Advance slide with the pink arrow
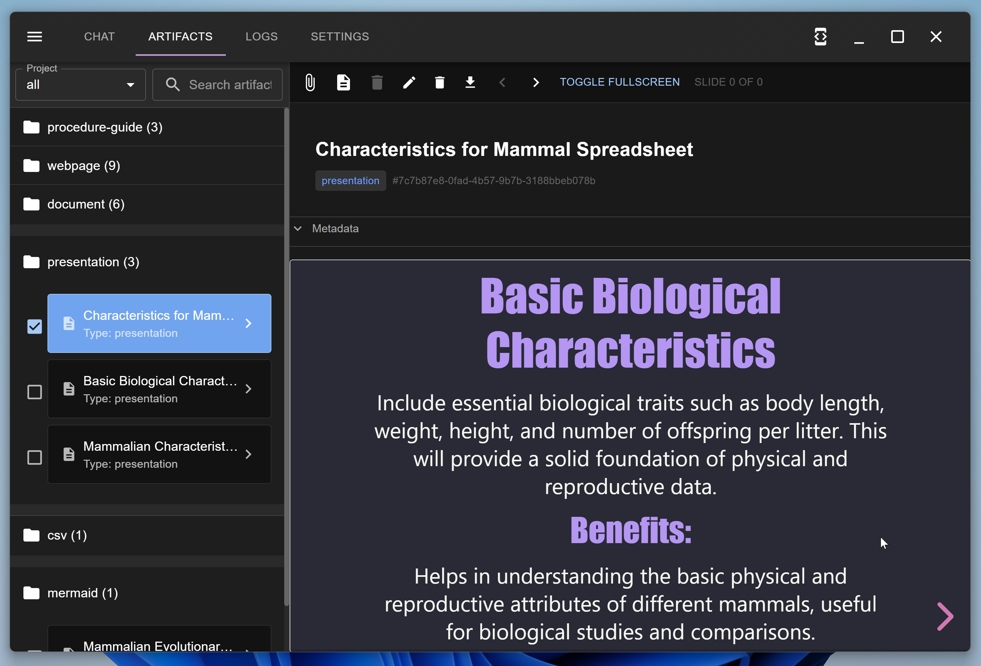 (944, 617)
